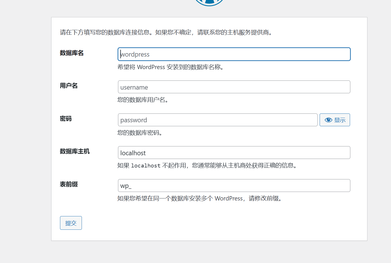Click the 用户名 label
The height and width of the screenshot is (263, 391).
[x=69, y=86]
